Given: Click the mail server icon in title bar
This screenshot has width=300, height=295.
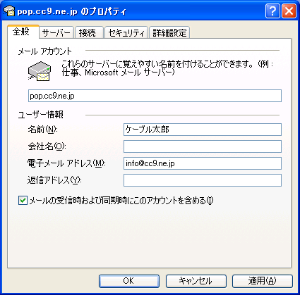Looking at the screenshot, I should tap(9, 11).
